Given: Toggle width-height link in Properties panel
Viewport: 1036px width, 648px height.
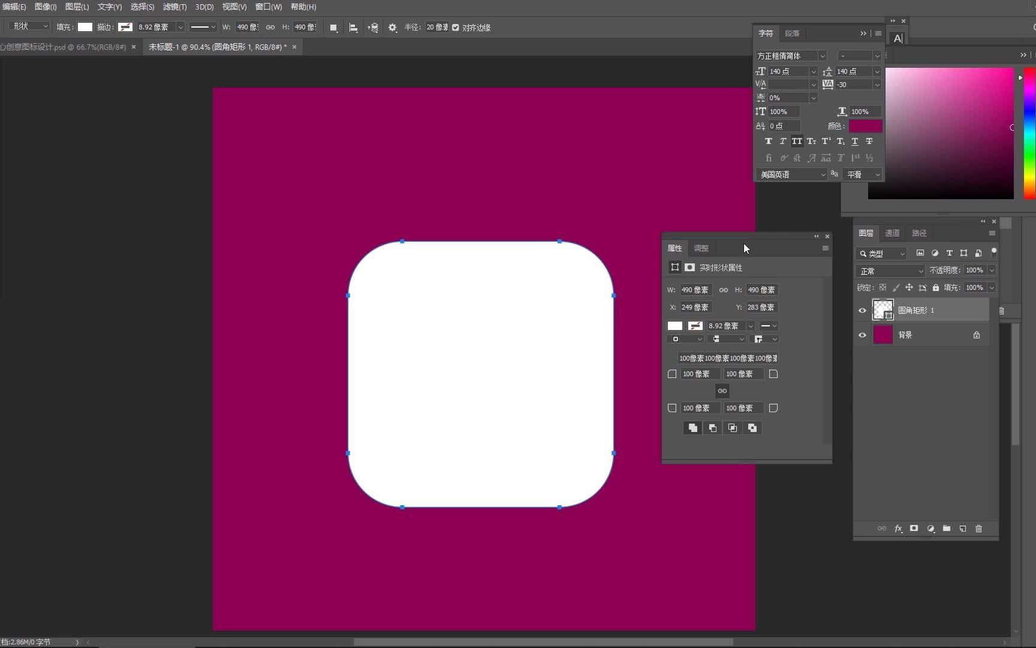Looking at the screenshot, I should pyautogui.click(x=724, y=290).
